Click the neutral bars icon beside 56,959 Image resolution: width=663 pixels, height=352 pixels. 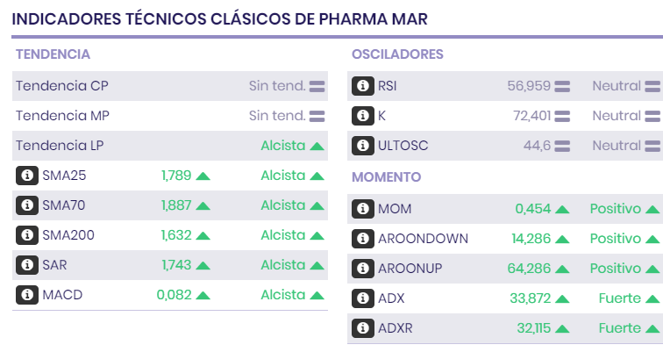pyautogui.click(x=562, y=86)
